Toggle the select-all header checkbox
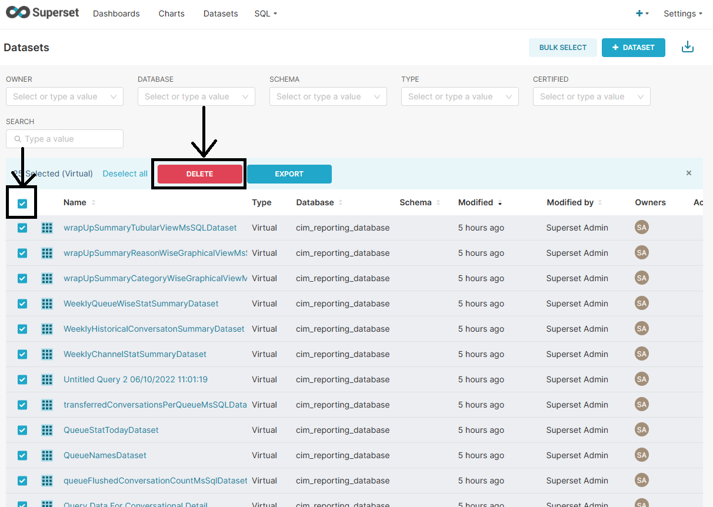Viewport: 713px width, 507px height. (22, 204)
